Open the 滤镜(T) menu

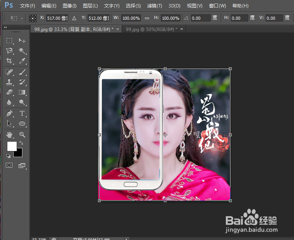click(x=155, y=6)
